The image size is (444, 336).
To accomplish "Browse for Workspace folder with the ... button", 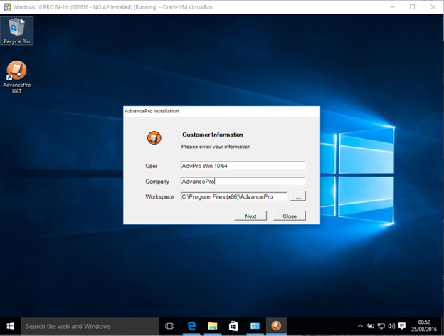I will [x=299, y=196].
